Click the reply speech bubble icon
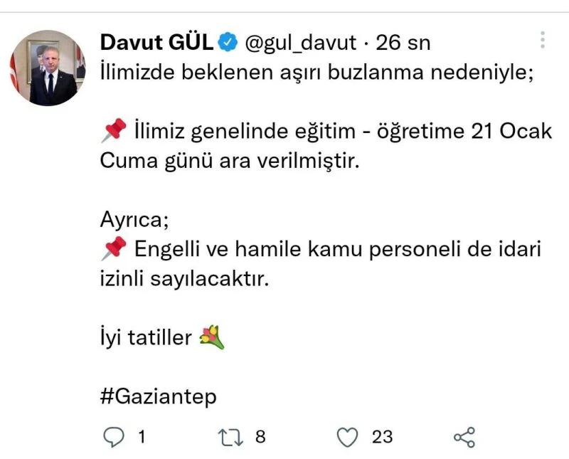 (x=114, y=436)
